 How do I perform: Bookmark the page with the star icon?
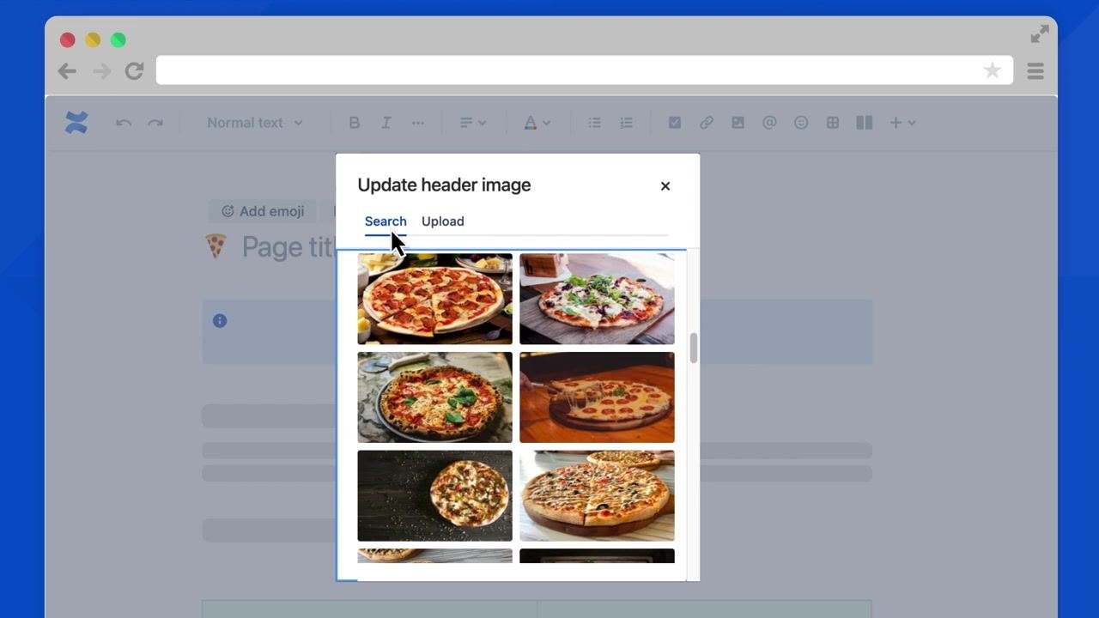(x=993, y=70)
